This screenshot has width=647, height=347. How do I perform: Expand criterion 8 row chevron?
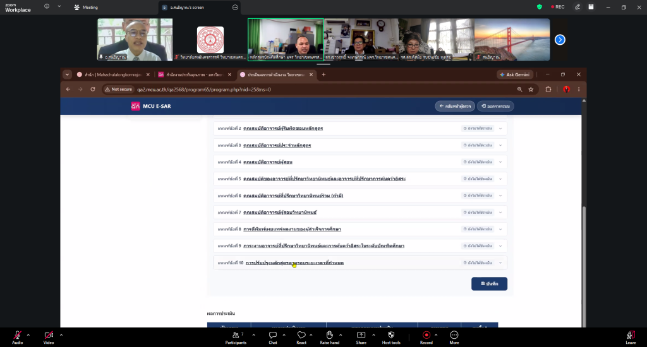500,229
